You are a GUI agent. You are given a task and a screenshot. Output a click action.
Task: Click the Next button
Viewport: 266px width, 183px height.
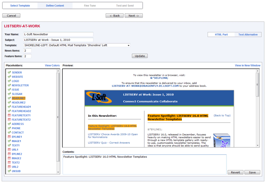click(134, 16)
